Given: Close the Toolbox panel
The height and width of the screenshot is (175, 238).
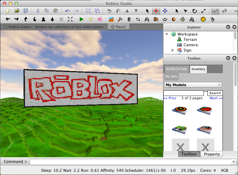Looking at the screenshot, I should tap(234, 58).
